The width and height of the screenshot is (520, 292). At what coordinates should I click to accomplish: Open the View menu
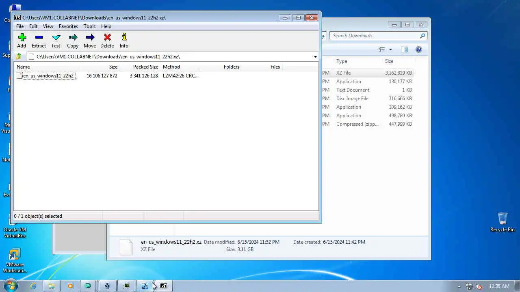click(48, 26)
